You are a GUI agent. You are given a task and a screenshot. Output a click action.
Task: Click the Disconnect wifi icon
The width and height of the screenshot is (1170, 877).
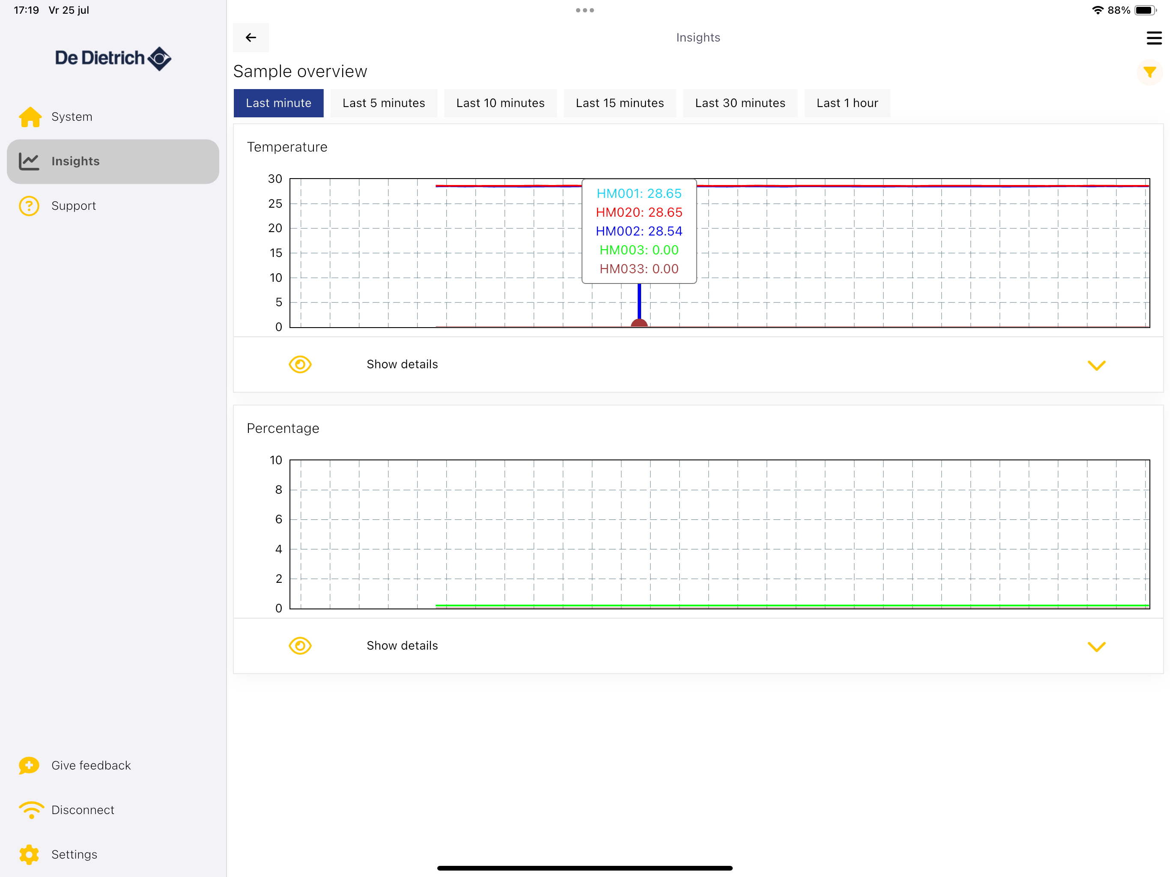click(31, 810)
